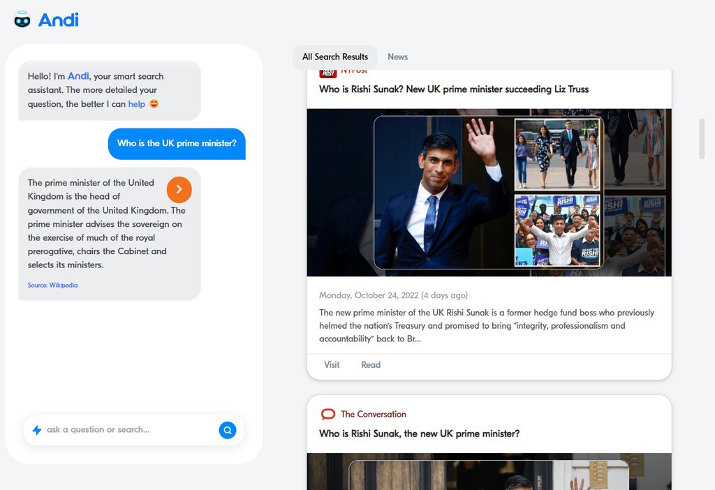Click the Andi robot logo icon
Screen dimensions: 715x490
[x=22, y=20]
